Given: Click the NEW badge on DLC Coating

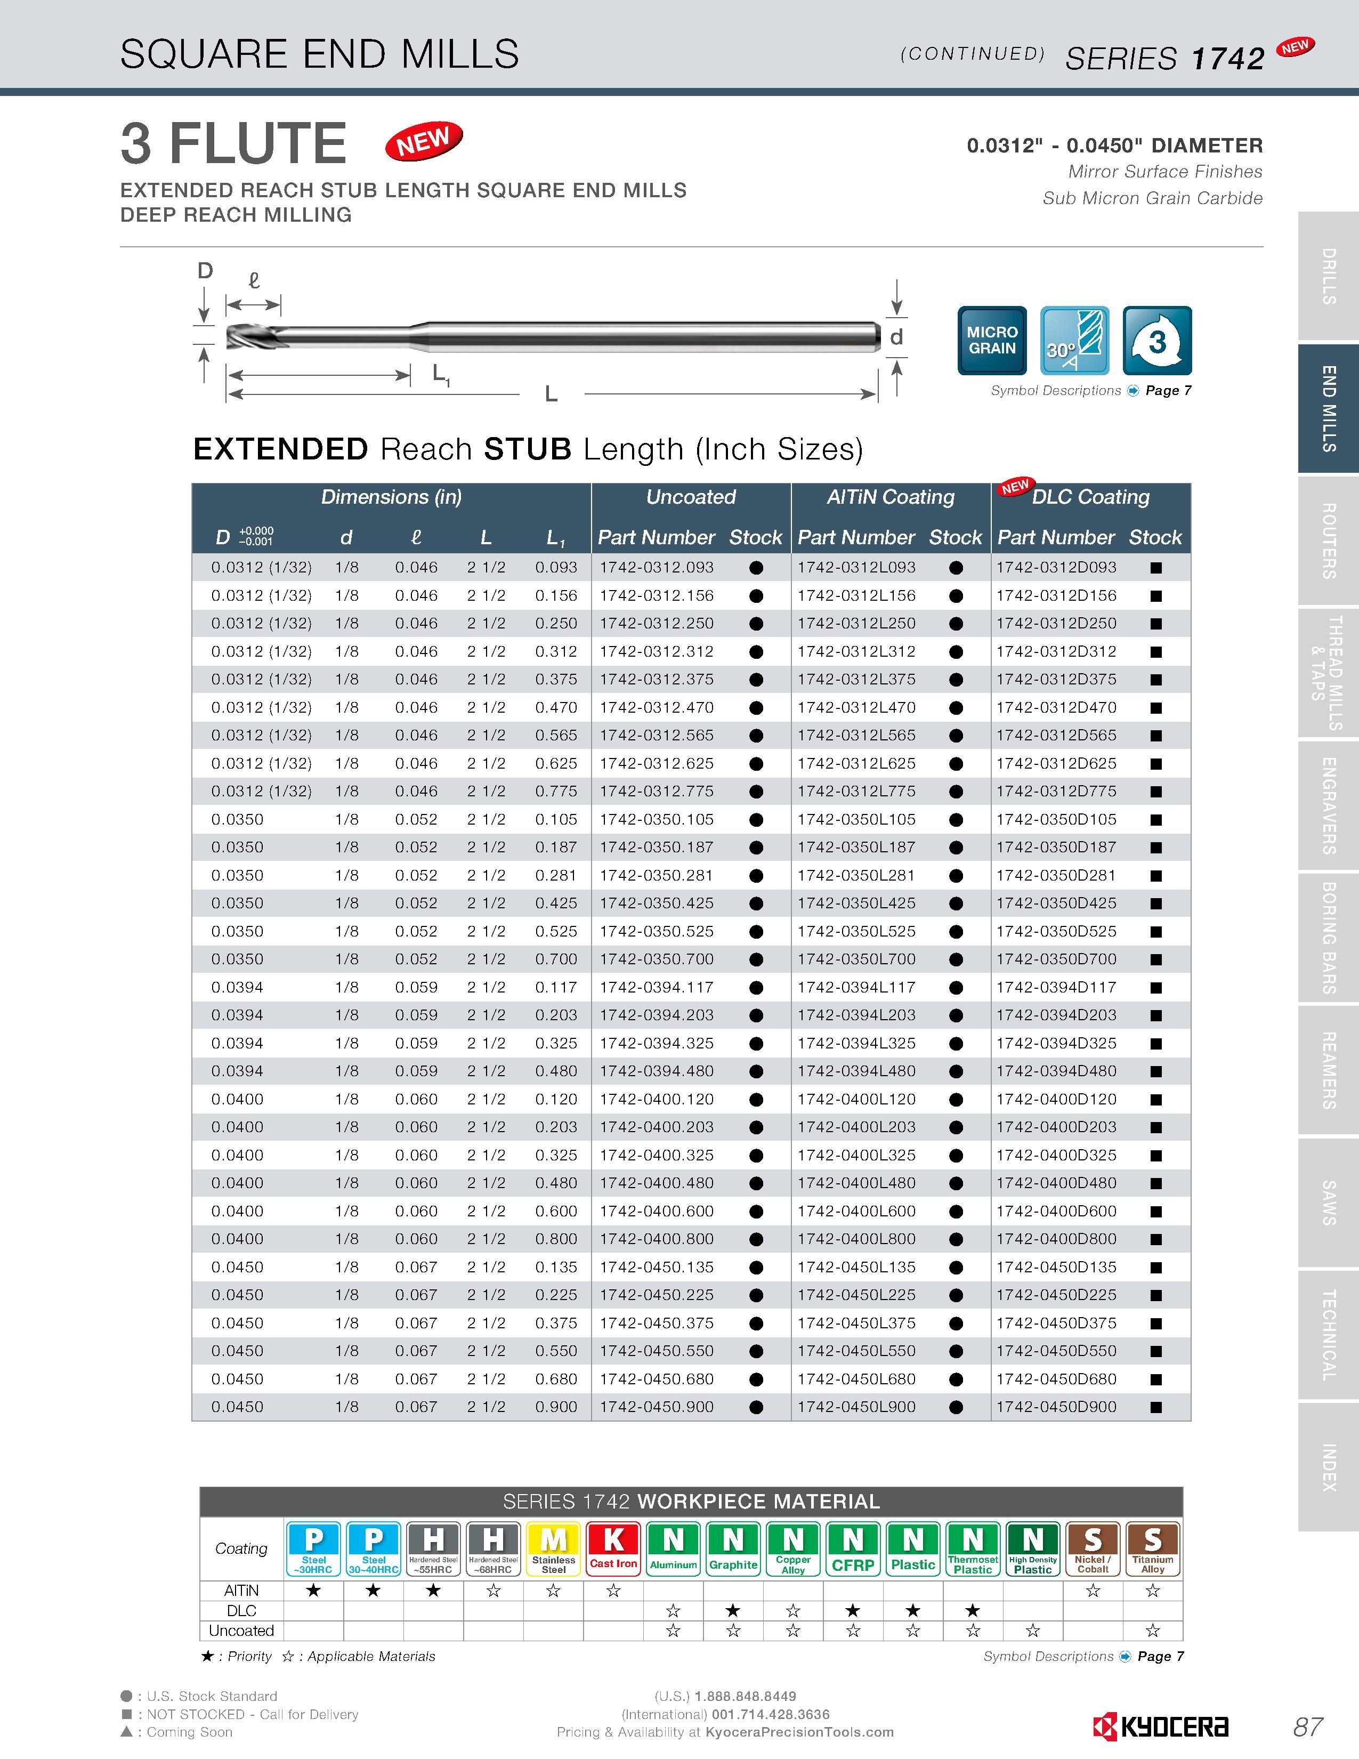Looking at the screenshot, I should [x=1015, y=487].
